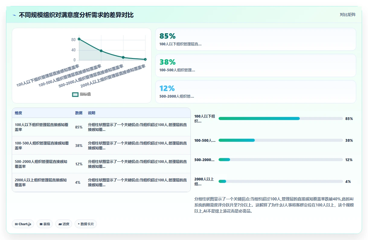Click the icon in the 进度 tag
368x240 pixels.
click(x=60, y=224)
